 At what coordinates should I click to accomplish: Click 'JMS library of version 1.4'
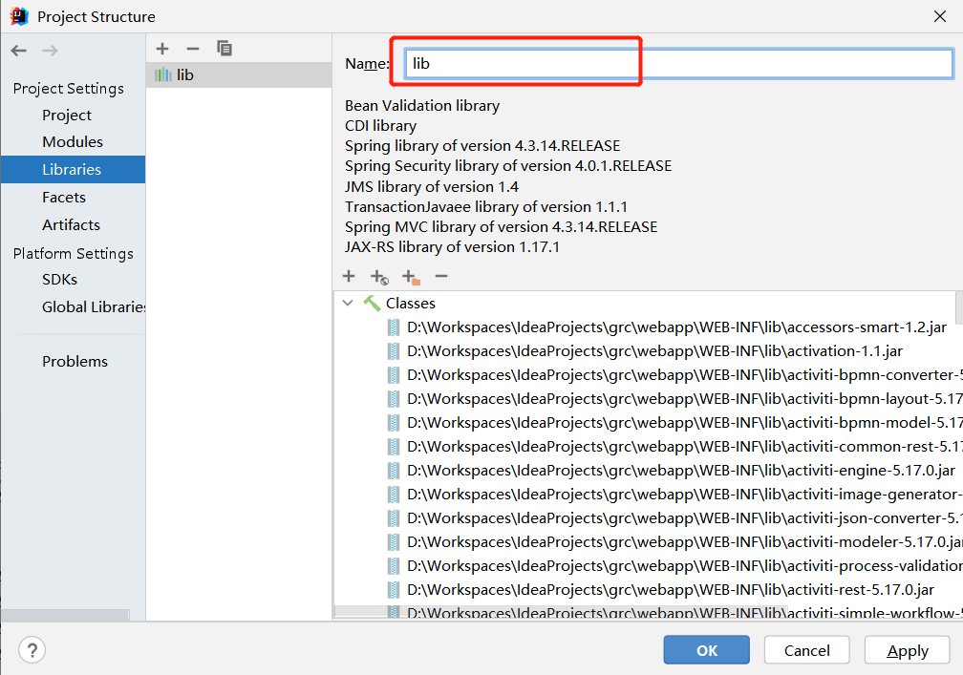(431, 186)
